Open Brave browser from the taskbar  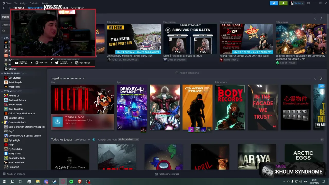(x=80, y=181)
